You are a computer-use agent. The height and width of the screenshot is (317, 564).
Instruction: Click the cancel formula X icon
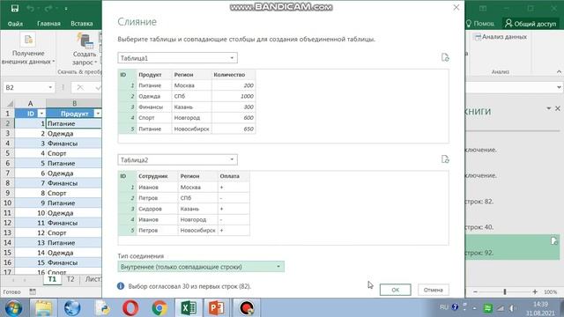coord(80,87)
